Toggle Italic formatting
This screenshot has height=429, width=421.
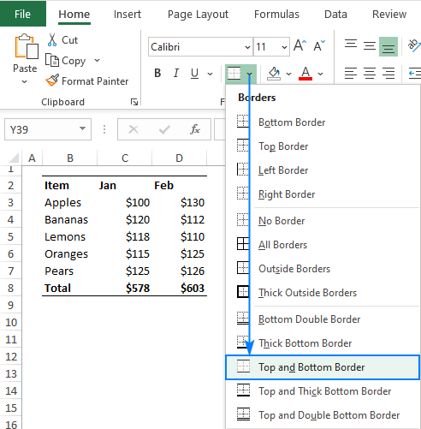point(176,73)
